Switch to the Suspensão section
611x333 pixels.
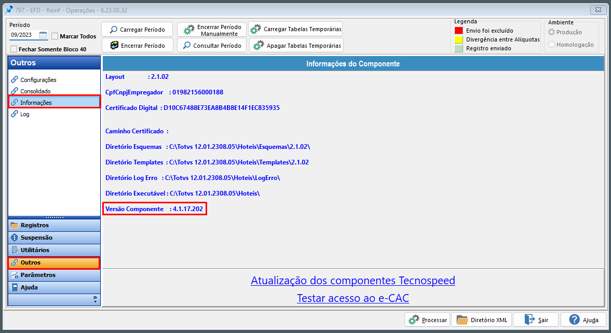pos(54,238)
